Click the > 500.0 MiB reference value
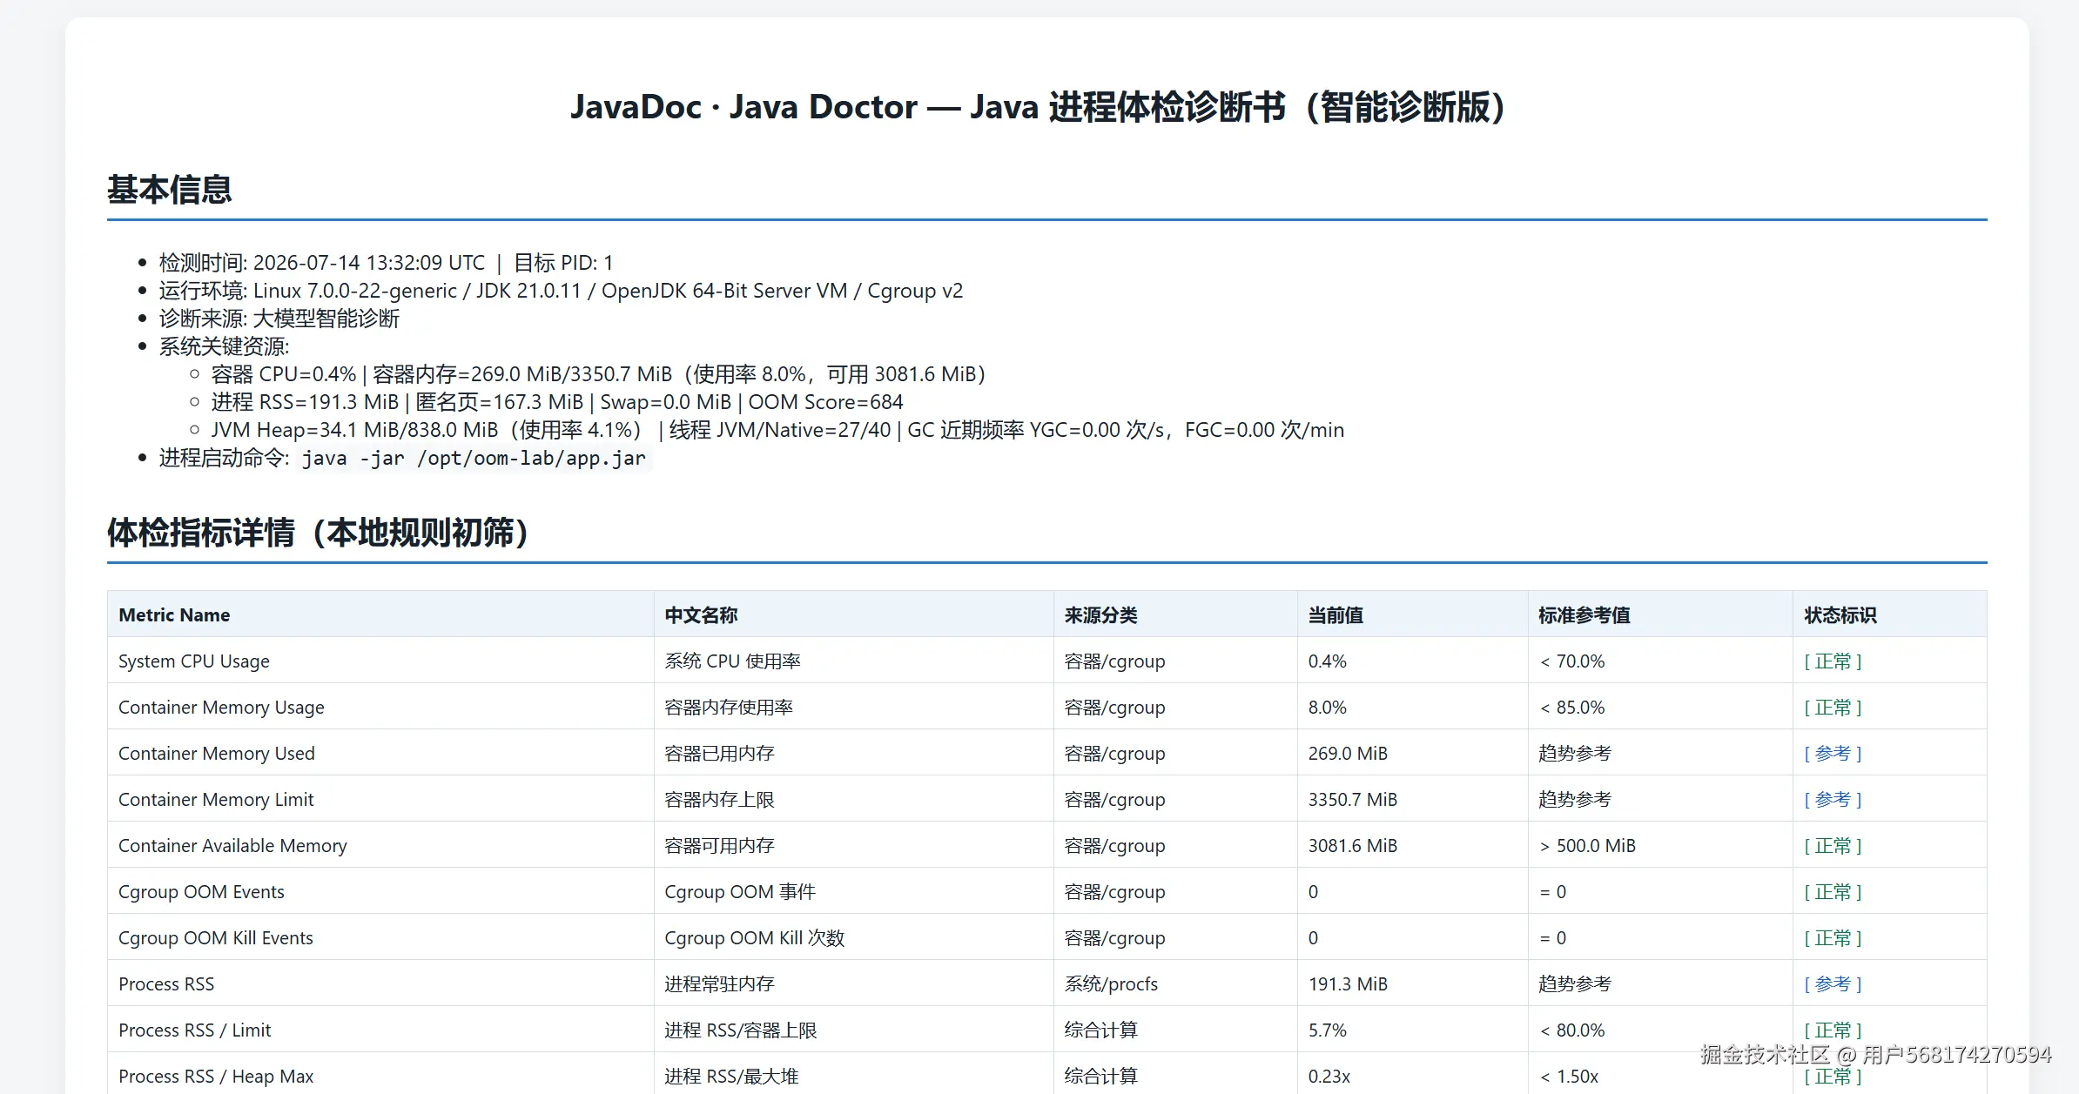The width and height of the screenshot is (2079, 1094). click(1587, 845)
